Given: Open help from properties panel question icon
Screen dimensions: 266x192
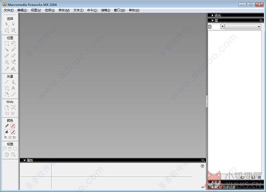Looking at the screenshot, I should tap(203, 166).
